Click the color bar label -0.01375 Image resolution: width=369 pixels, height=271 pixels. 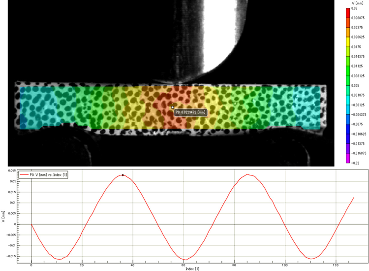pos(358,143)
